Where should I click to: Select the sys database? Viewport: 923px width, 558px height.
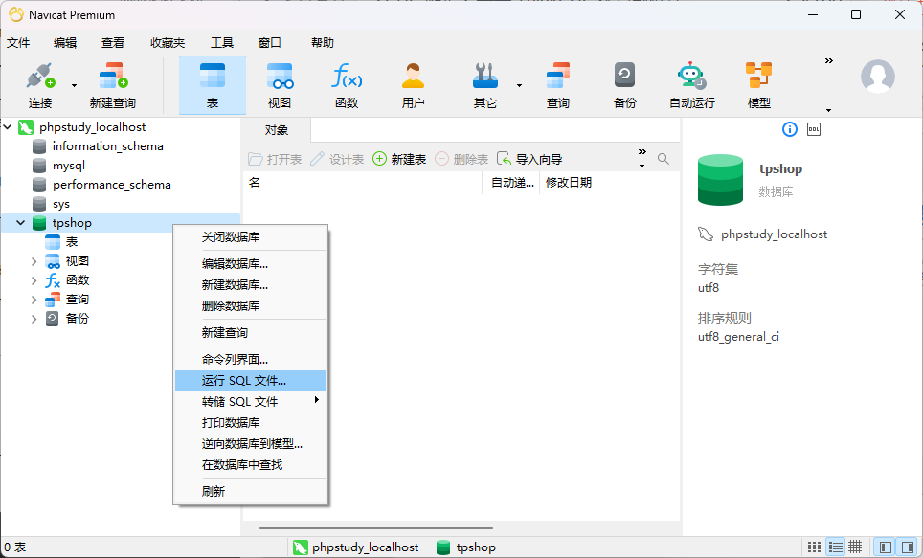[60, 204]
